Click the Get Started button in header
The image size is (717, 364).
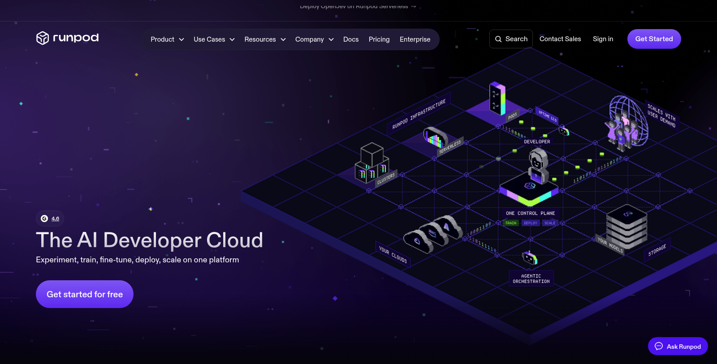click(x=654, y=39)
